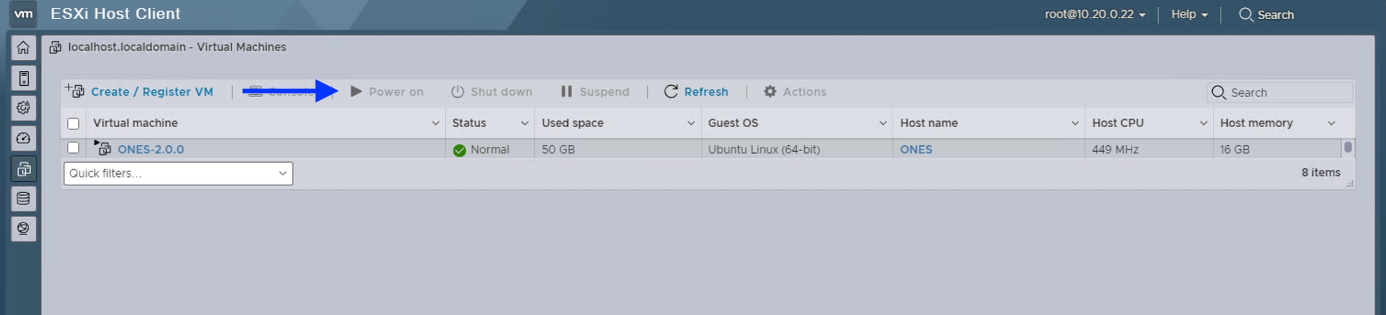This screenshot has width=1386, height=315.
Task: Open the Virtual Machines sidebar icon
Action: click(23, 169)
